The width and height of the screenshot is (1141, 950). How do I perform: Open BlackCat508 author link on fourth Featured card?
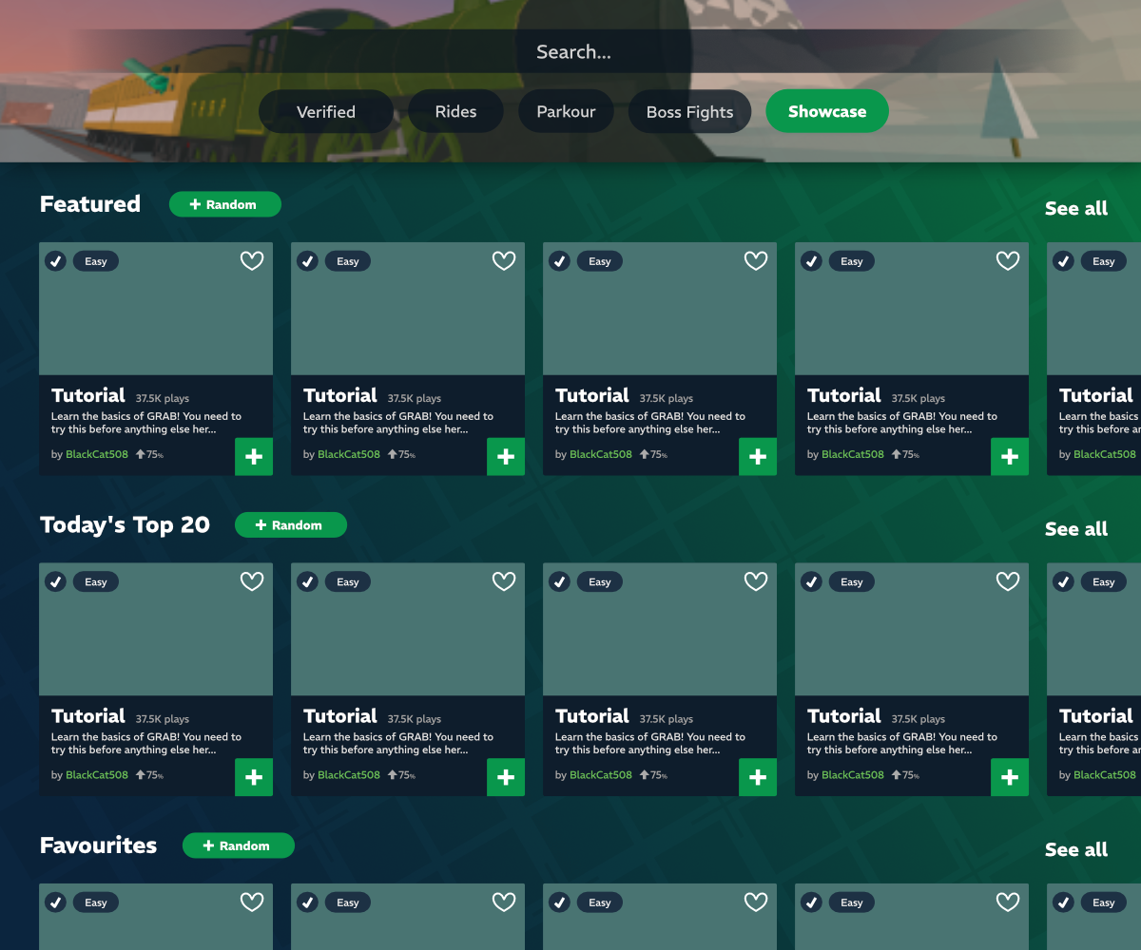click(852, 454)
